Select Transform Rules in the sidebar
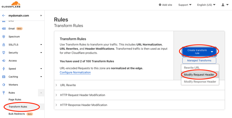Viewport: 232px width, 118px height. pos(18,107)
